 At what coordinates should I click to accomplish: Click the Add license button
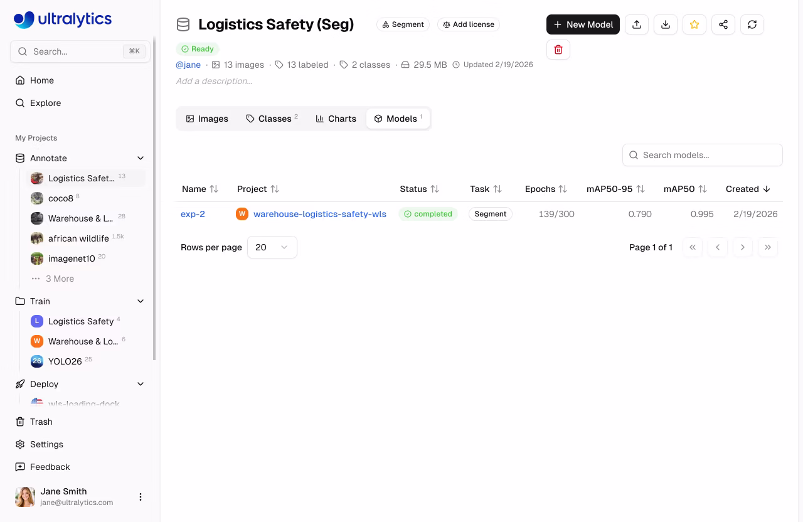pyautogui.click(x=469, y=24)
